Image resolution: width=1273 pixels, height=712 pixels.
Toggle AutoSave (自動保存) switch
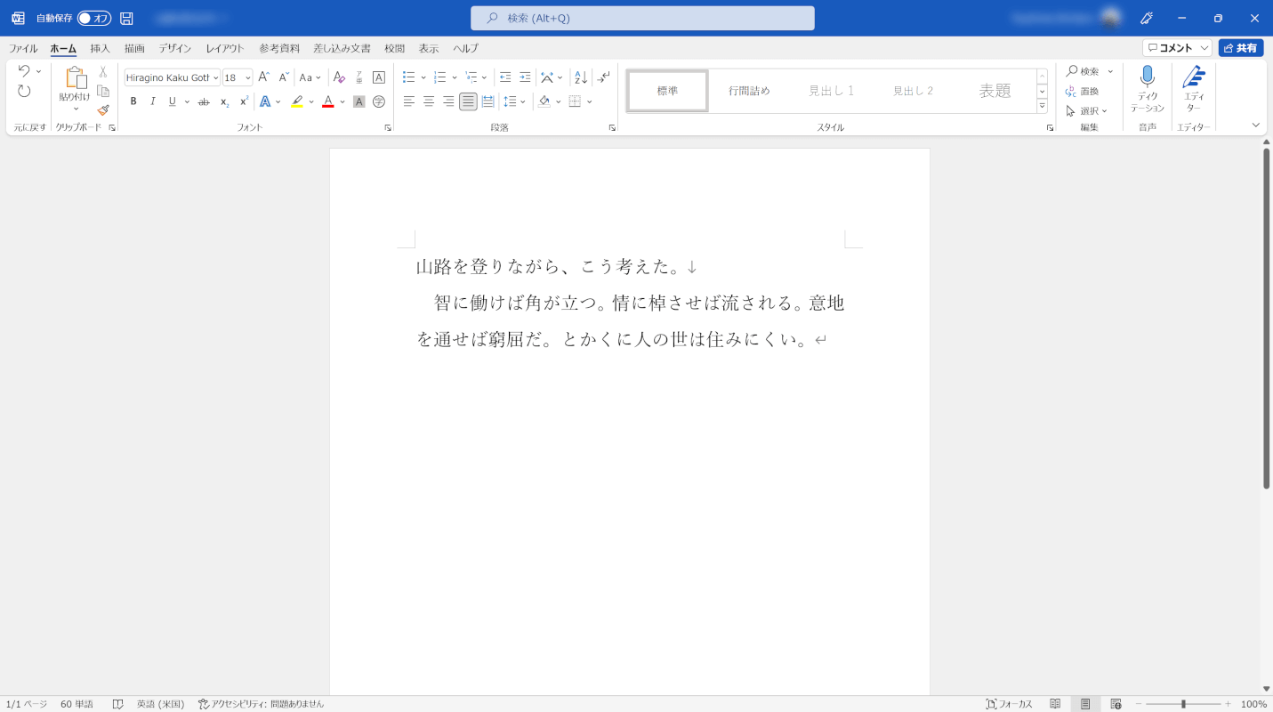93,18
